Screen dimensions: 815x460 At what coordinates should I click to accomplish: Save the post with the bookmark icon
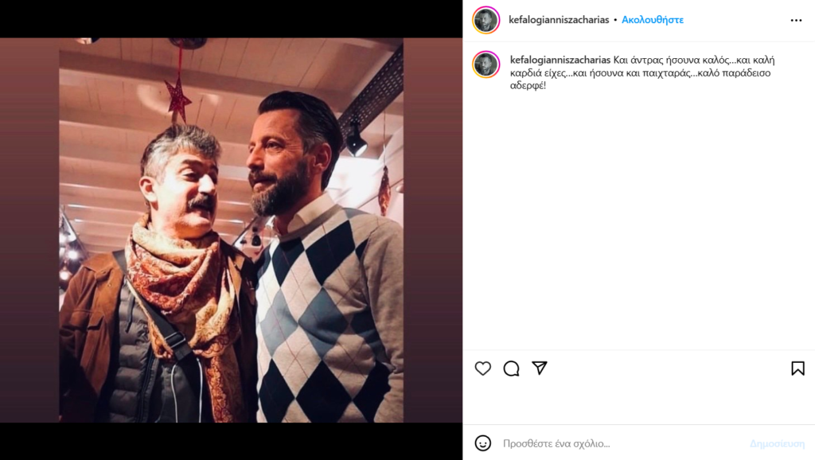tap(797, 368)
